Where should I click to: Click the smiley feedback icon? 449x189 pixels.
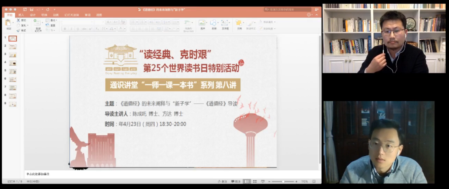(x=308, y=15)
